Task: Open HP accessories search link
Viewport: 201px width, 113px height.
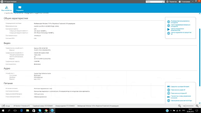Action: (x=178, y=90)
